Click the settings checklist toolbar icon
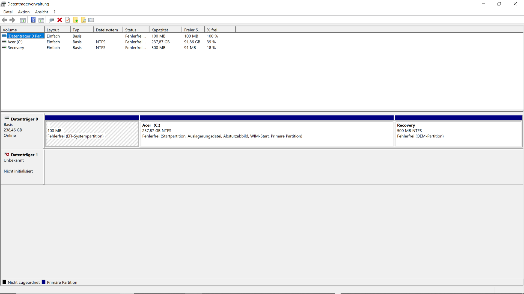Viewport: 524px width, 294px height. click(x=91, y=20)
